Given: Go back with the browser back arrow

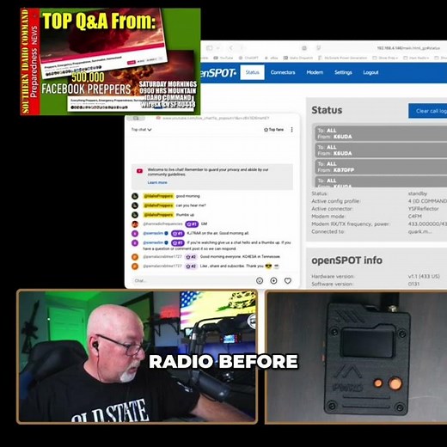Looking at the screenshot, I should tap(231, 48).
